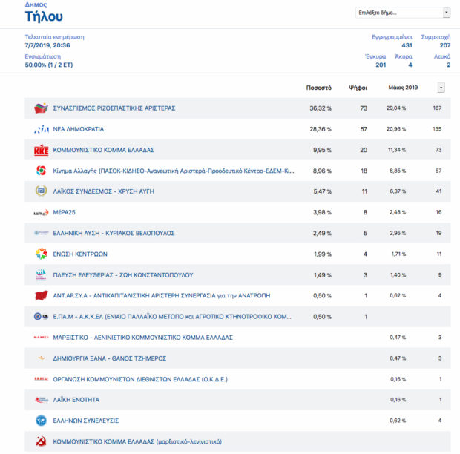Click the 28,36 % percentage value
This screenshot has height=454, width=460.
(x=321, y=129)
